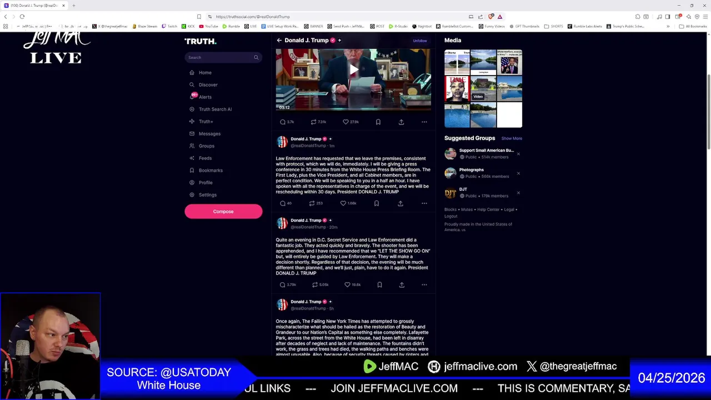Viewport: 711px width, 400px height.
Task: Play the Oval Office video post
Action: pyautogui.click(x=353, y=71)
